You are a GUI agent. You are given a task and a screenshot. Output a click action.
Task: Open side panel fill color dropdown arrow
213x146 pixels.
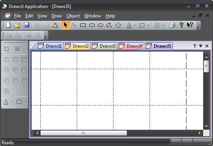25,101
